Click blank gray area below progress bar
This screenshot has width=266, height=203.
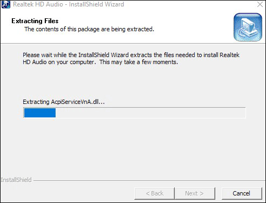[133, 147]
